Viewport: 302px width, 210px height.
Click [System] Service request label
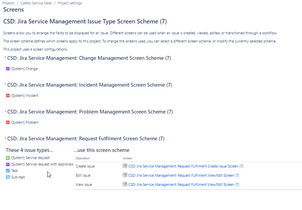[x=31, y=158]
